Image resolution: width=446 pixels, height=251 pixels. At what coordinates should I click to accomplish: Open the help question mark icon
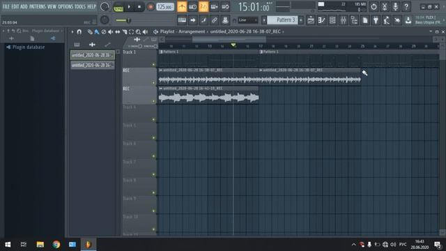click(406, 6)
